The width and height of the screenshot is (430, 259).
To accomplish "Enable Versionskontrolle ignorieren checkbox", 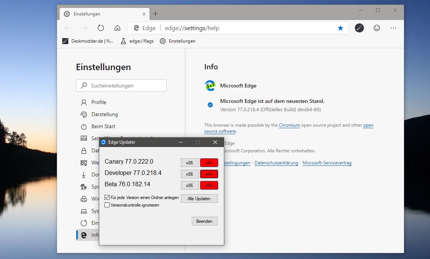I will coord(107,205).
